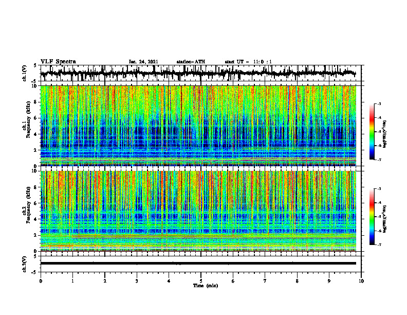The width and height of the screenshot is (407, 315).
Task: Click the ch.3 flat black voltage trace
Action: tap(198, 264)
